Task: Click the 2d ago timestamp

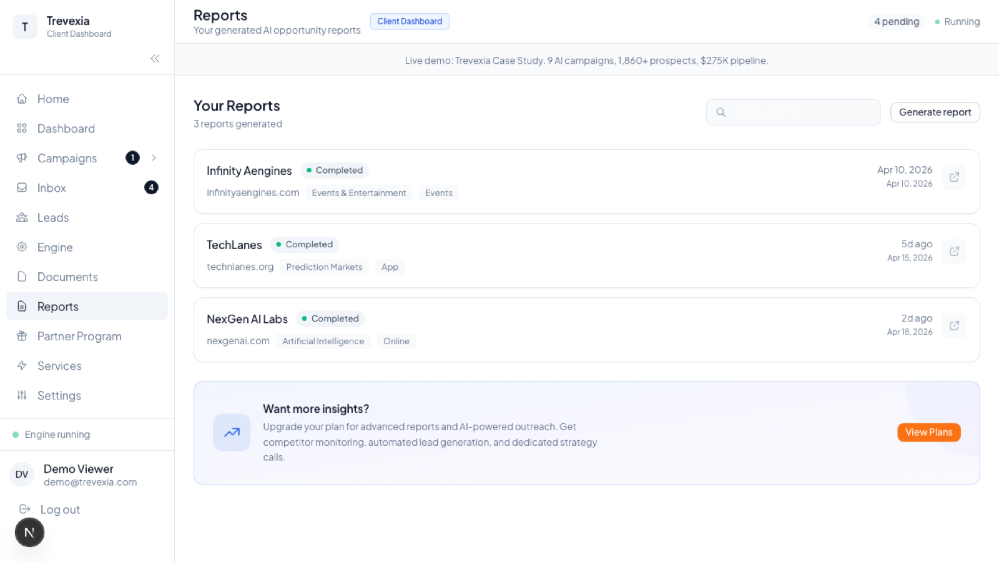Action: click(x=917, y=318)
